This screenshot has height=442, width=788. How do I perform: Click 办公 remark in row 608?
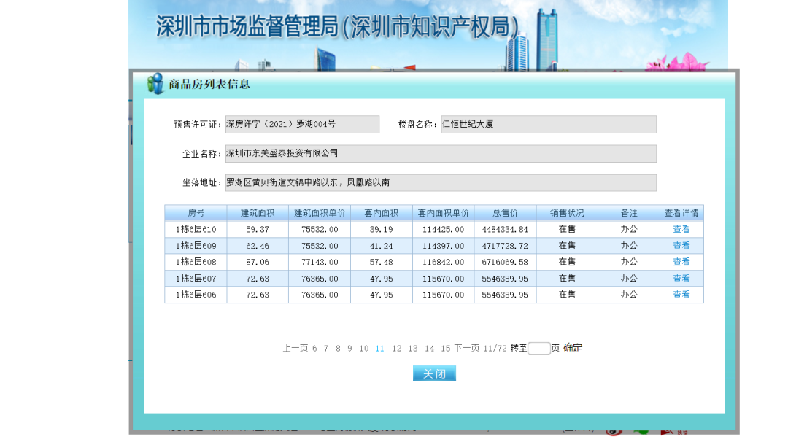click(629, 262)
